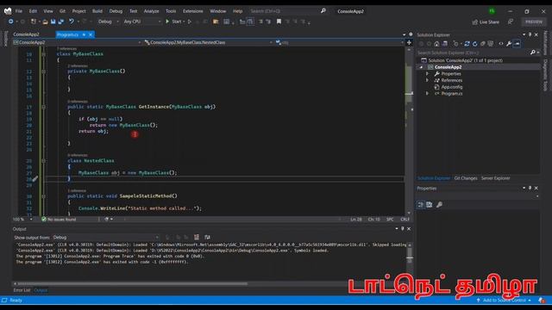
Task: Click the No issues found indicator
Action: click(x=59, y=220)
